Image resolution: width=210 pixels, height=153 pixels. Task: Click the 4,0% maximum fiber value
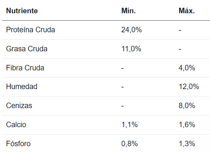tap(187, 68)
